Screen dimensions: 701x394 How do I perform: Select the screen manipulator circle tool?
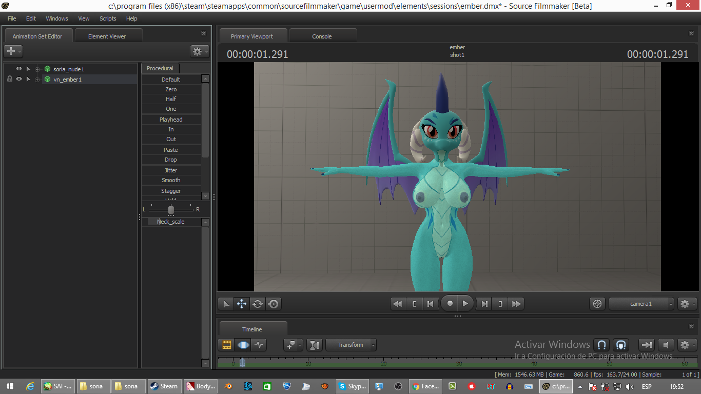click(x=274, y=304)
